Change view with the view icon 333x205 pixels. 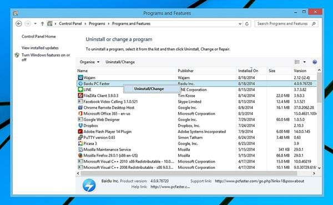tap(297, 62)
